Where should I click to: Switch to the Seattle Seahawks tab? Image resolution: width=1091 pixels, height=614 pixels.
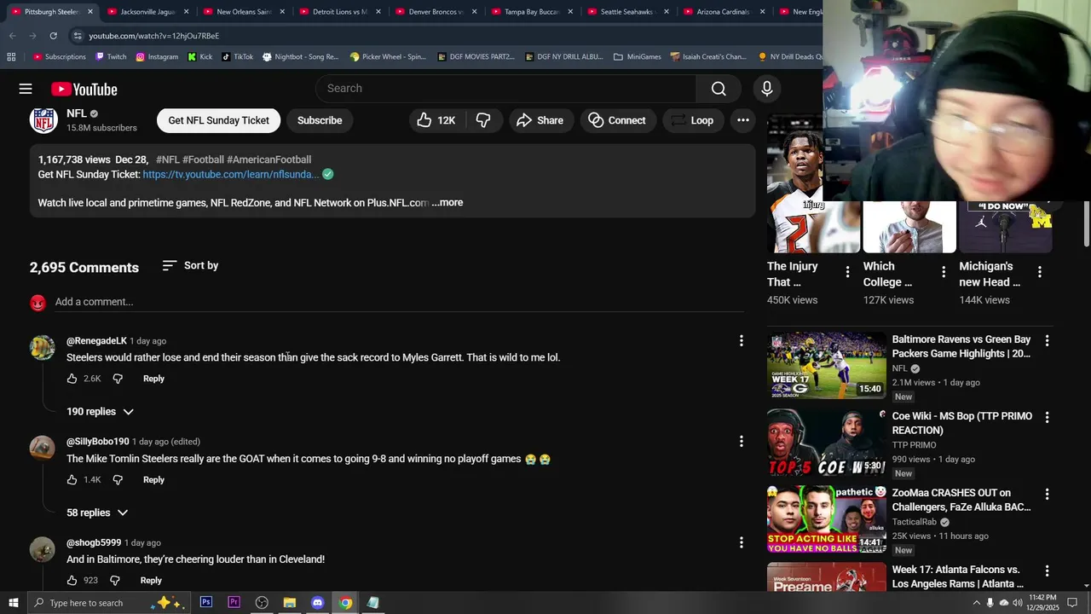point(626,12)
